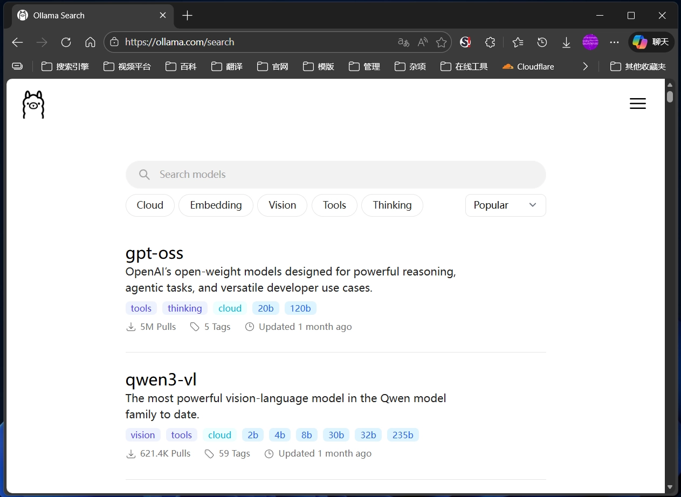Click the red S extension icon
Viewport: 681px width, 497px height.
tap(465, 42)
